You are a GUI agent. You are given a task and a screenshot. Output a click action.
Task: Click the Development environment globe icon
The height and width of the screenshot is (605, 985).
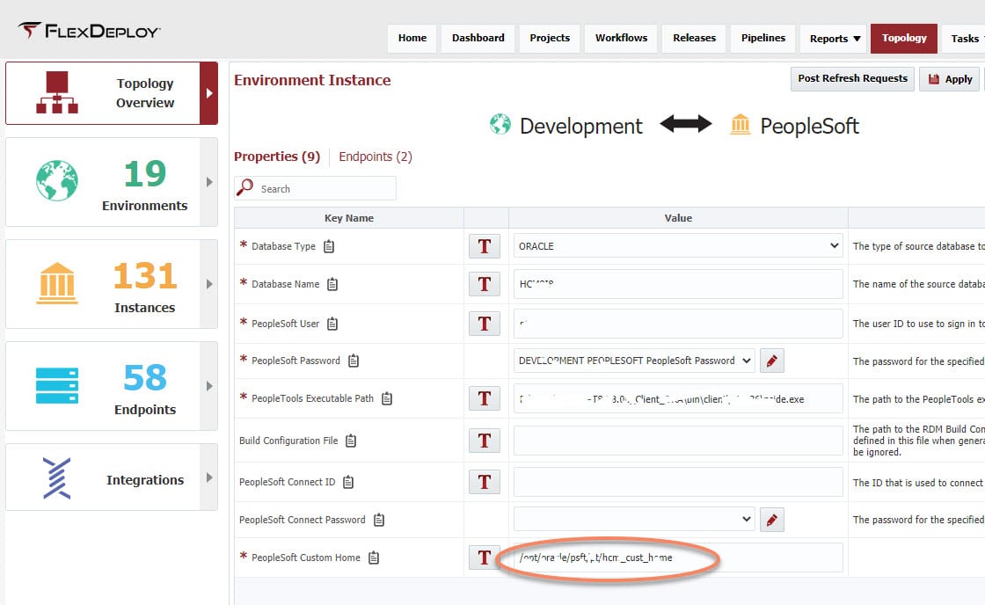point(500,124)
